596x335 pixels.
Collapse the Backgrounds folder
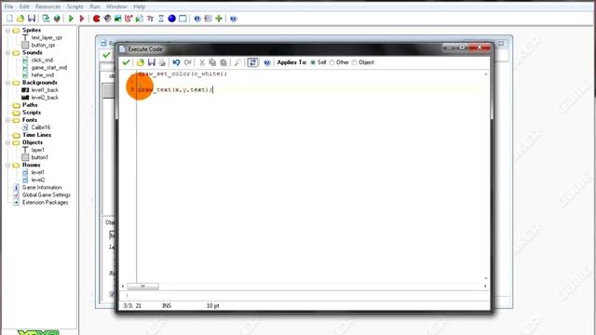pyautogui.click(x=7, y=83)
